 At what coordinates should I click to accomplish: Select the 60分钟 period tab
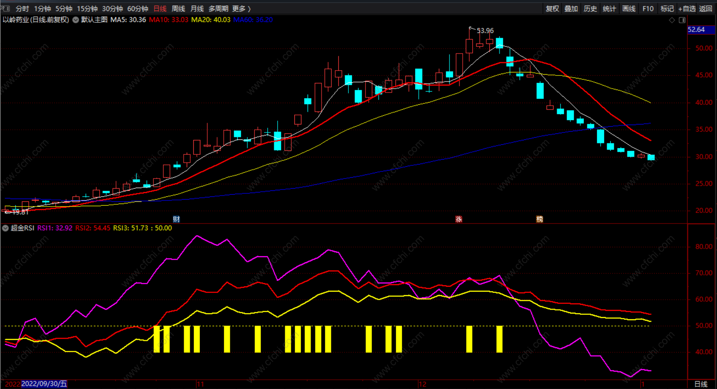[x=138, y=9]
